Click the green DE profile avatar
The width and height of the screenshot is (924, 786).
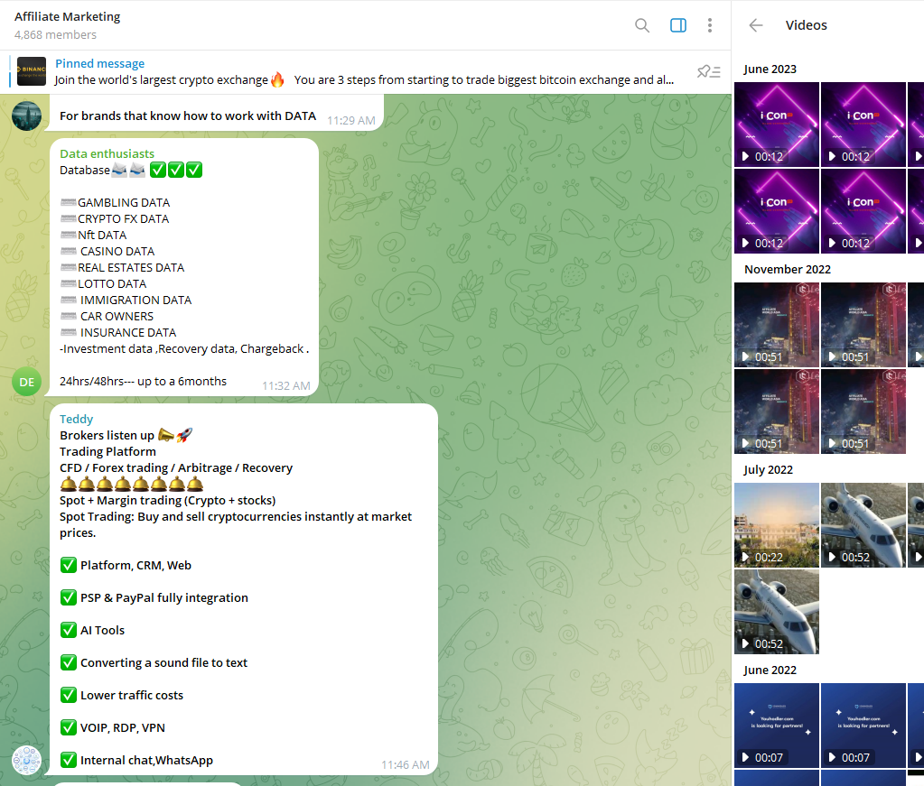[x=27, y=382]
